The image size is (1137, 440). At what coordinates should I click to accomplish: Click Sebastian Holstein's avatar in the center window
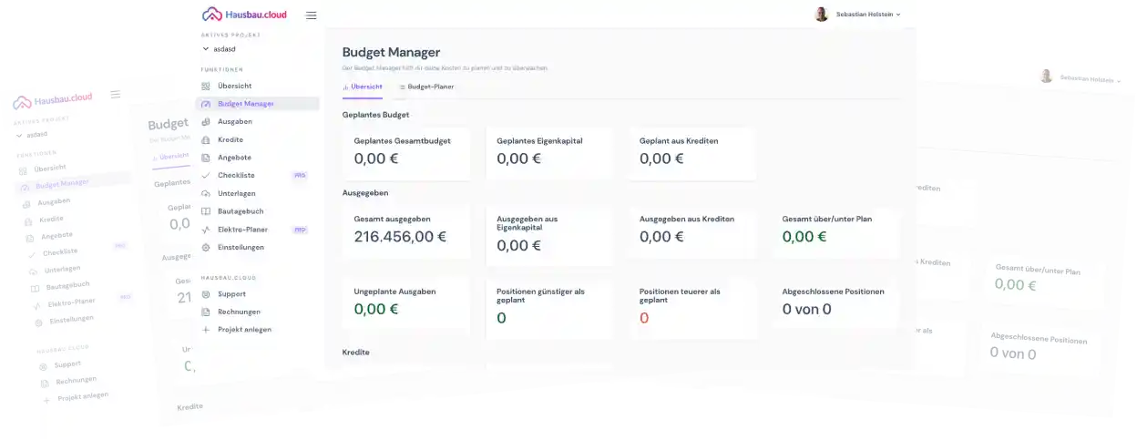coord(821,15)
